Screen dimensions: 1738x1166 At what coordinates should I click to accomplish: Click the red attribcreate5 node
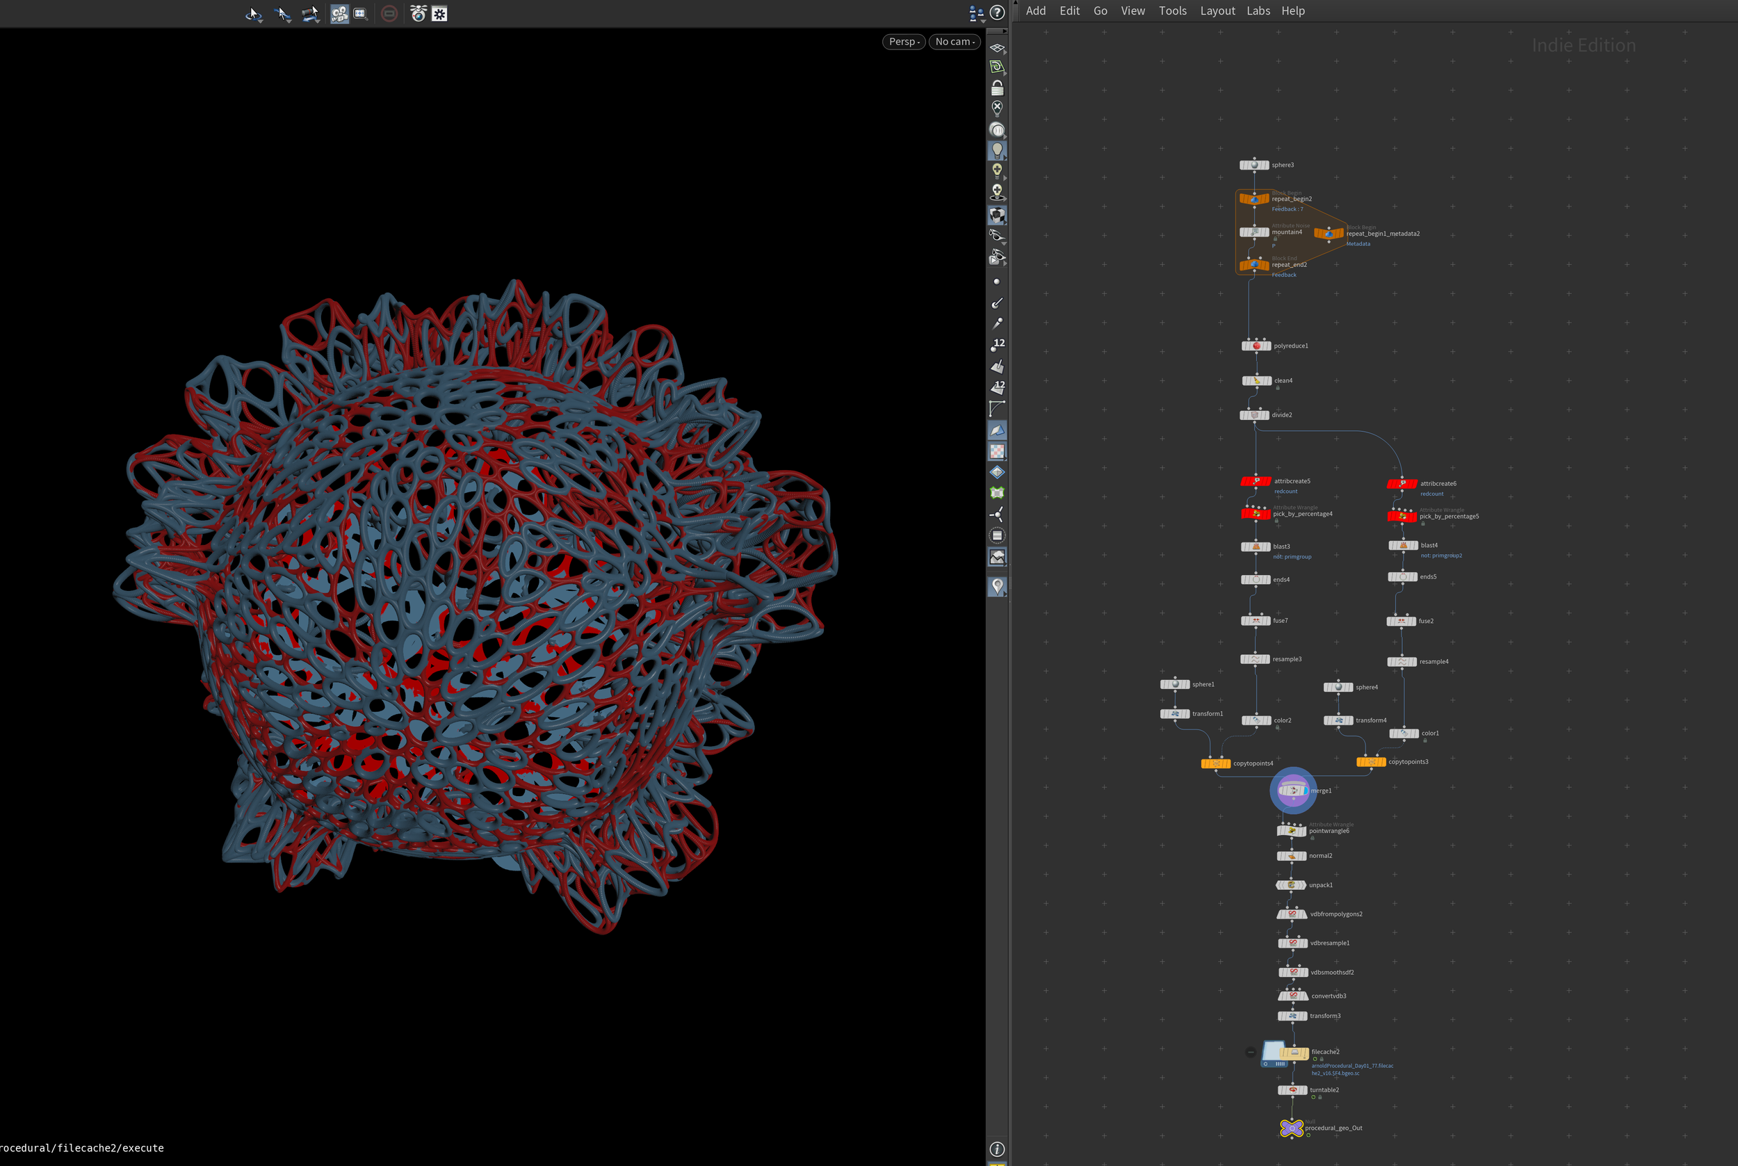[x=1256, y=481]
